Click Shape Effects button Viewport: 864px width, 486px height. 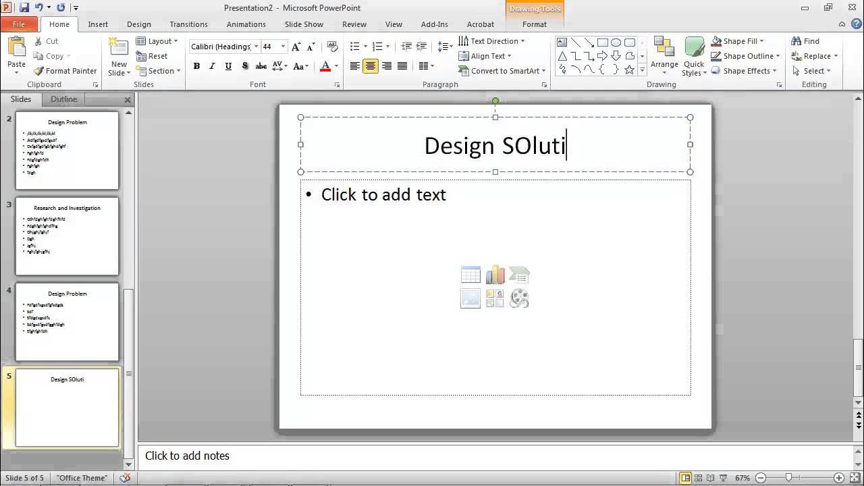pyautogui.click(x=743, y=71)
